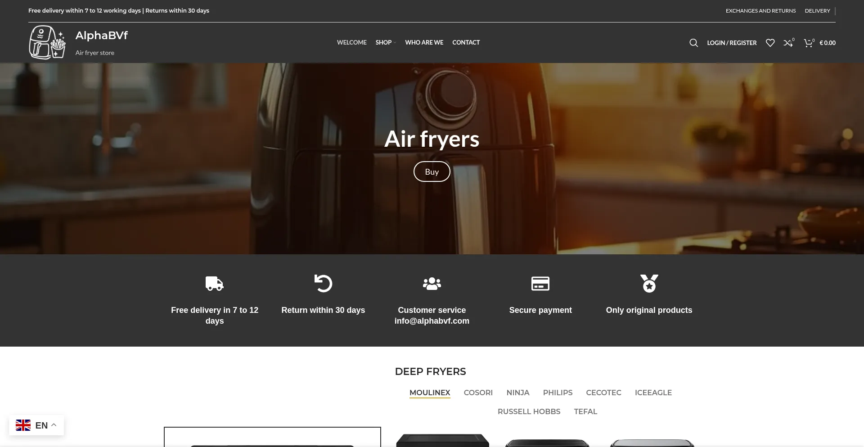Open the shopping cart icon

[809, 43]
